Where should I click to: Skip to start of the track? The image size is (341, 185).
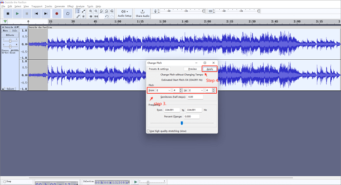(x=36, y=14)
